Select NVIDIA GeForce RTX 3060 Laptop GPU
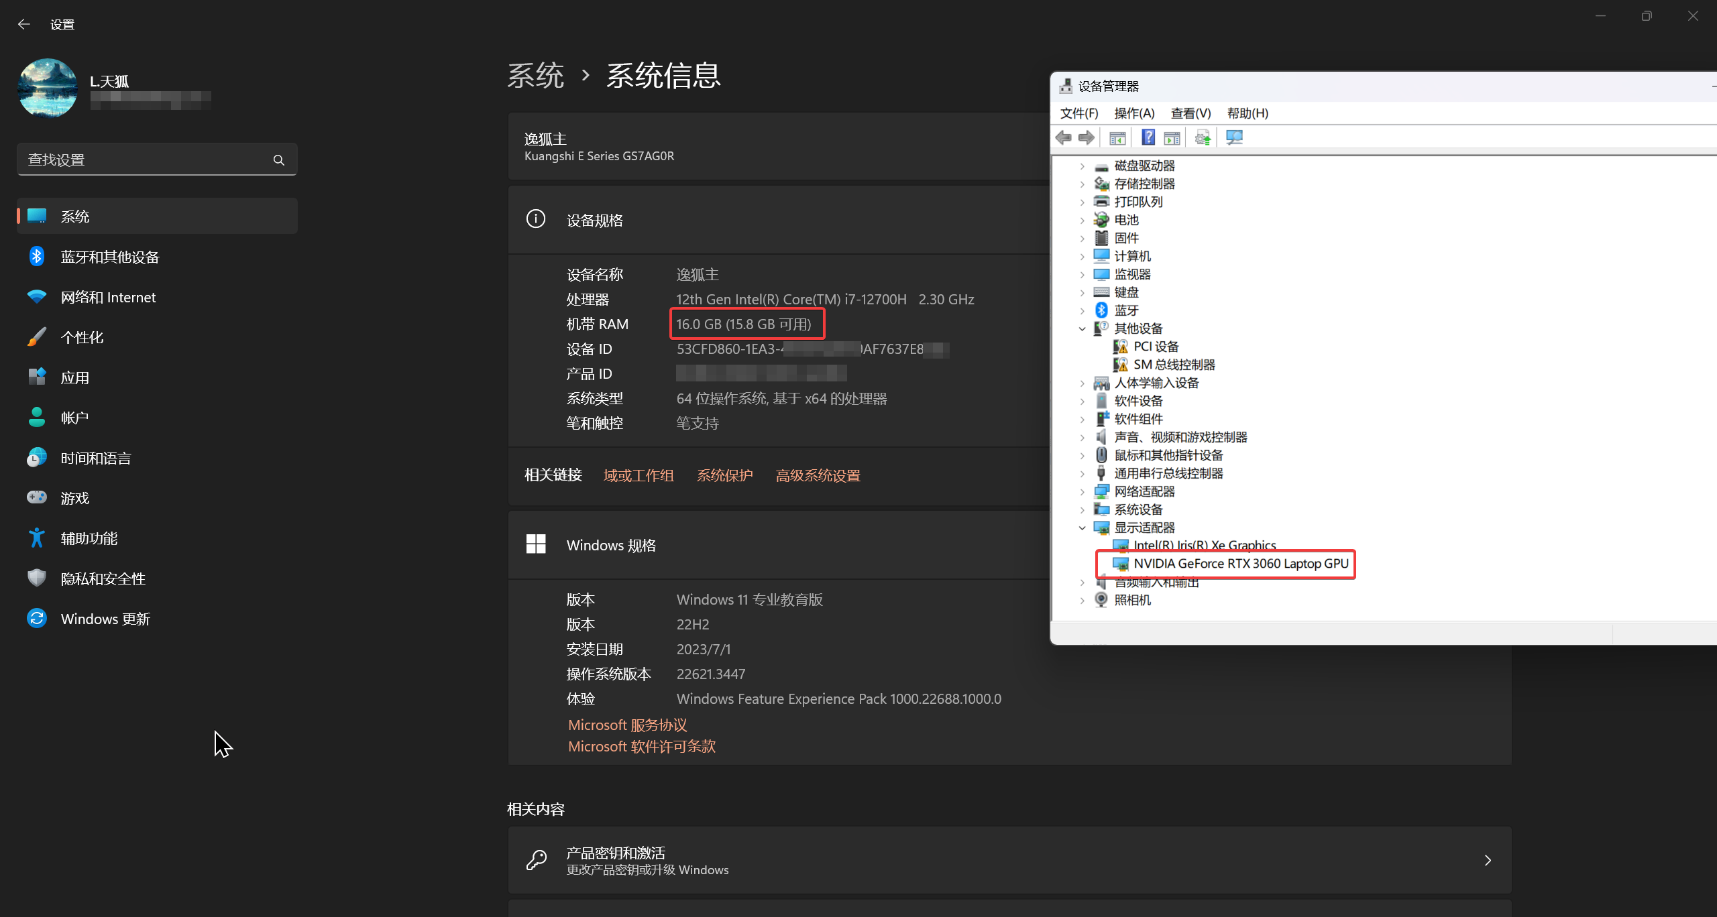Viewport: 1717px width, 917px height. 1240,564
